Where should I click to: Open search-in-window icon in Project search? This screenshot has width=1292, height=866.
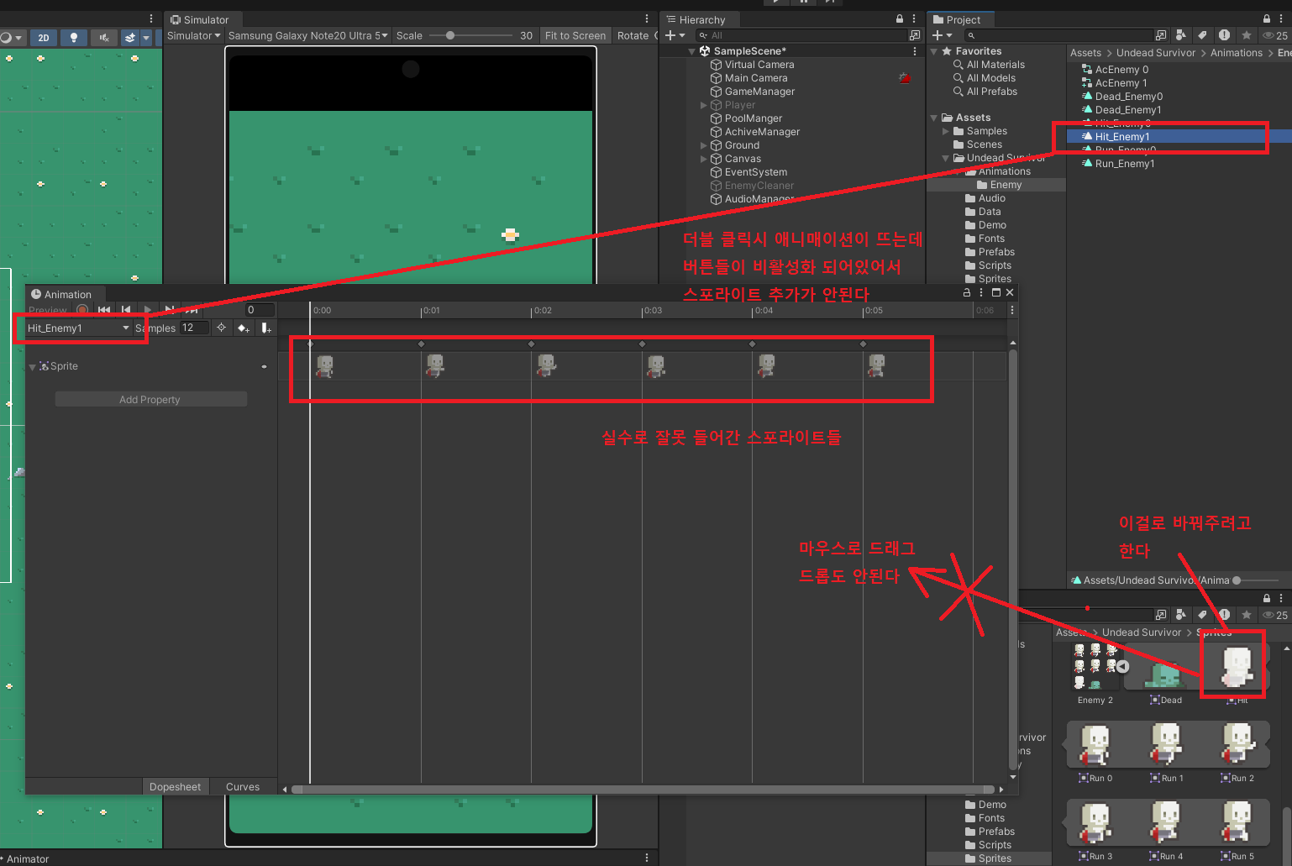(1161, 35)
